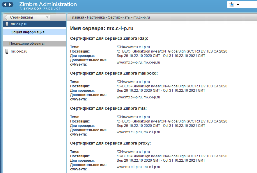Expand the Сертификаты dropdown arrow

(47, 17)
